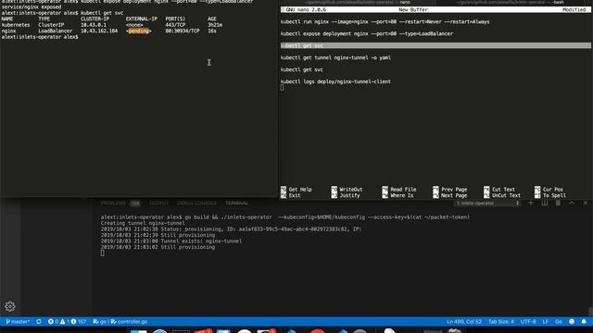This screenshot has height=333, width=593.
Task: Click the 'kubectl expose deployment nginx' line in nano
Action: (x=367, y=33)
